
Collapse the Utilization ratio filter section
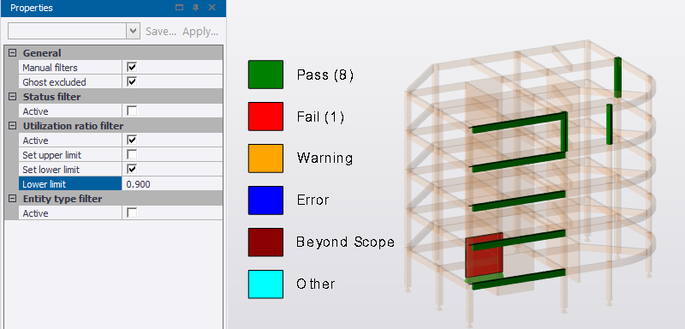pyautogui.click(x=12, y=126)
